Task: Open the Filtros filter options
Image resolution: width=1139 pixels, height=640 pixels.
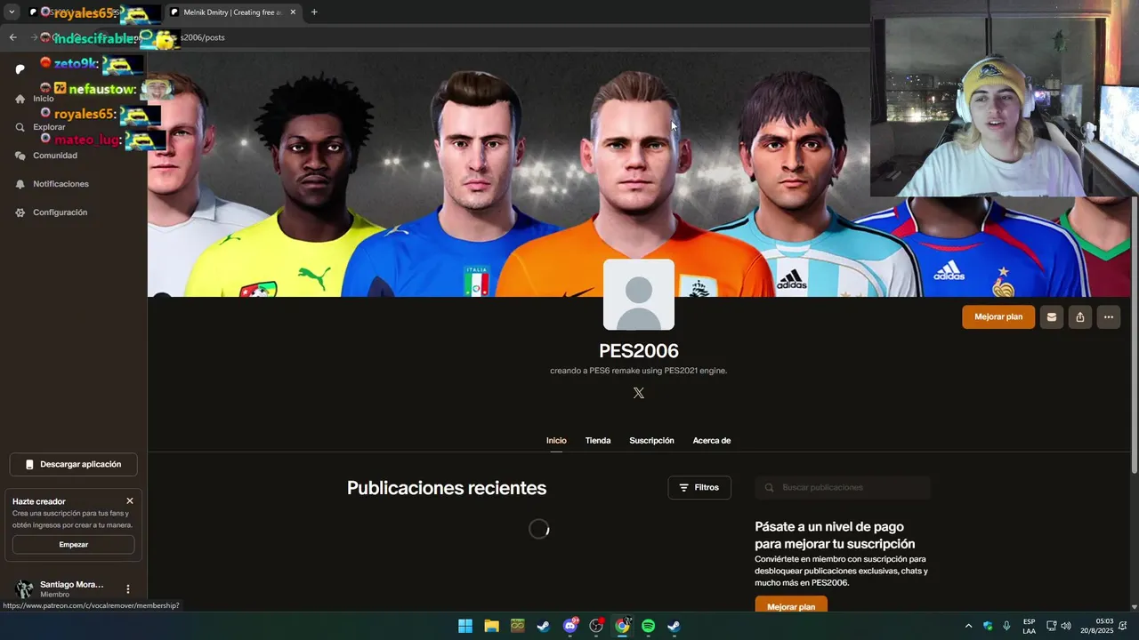Action: (699, 487)
